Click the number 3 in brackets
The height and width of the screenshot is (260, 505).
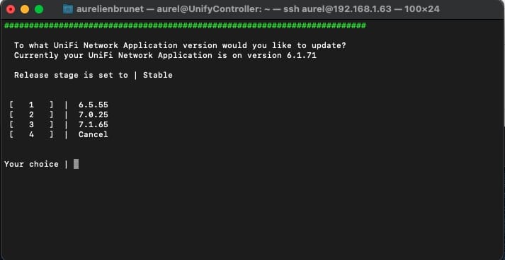tap(31, 124)
